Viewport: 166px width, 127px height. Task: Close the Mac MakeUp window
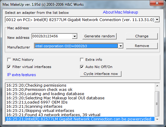(157, 3)
